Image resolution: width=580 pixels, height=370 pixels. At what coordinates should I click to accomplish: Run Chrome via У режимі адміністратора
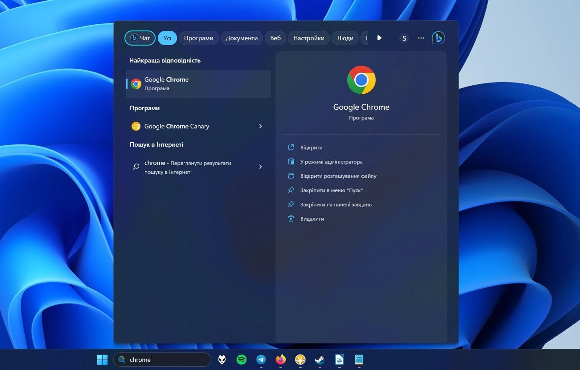pos(331,162)
